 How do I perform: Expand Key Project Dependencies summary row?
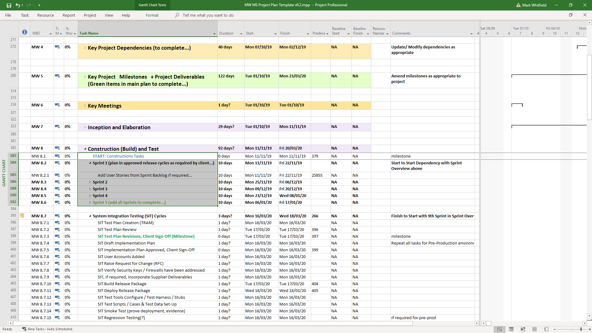coord(85,48)
